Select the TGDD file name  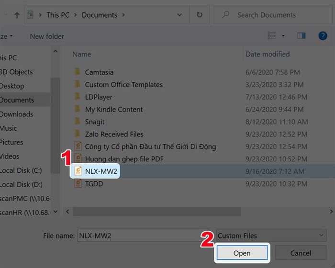94,184
